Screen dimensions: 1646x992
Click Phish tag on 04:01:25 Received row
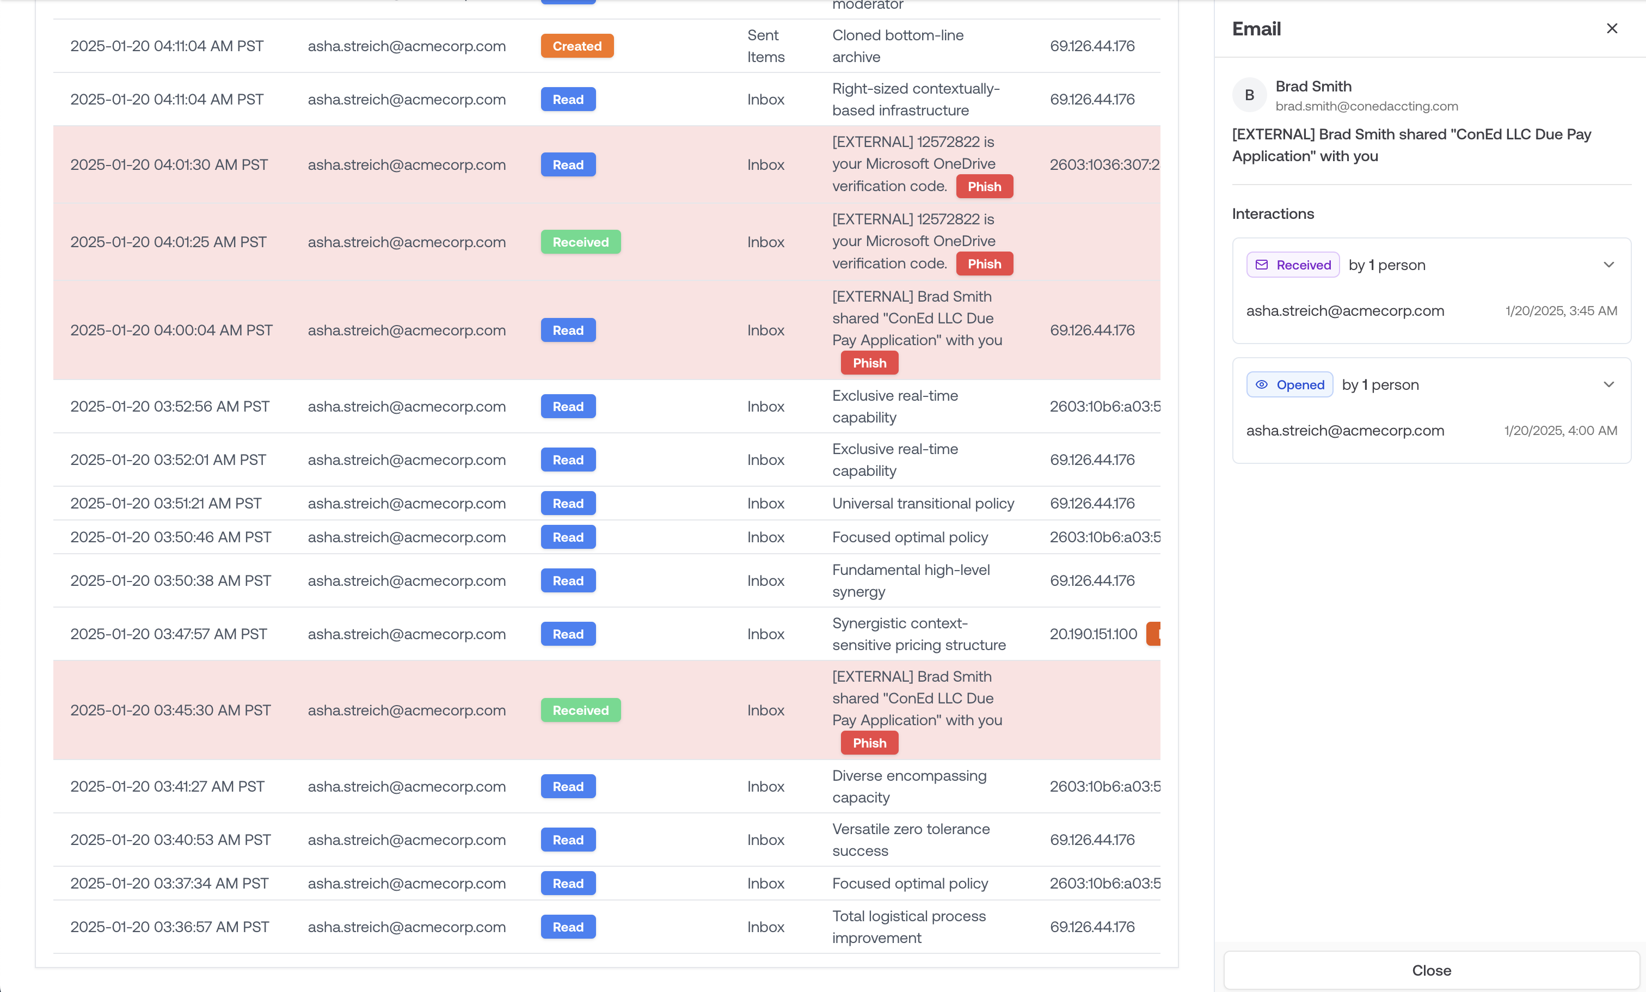tap(984, 264)
